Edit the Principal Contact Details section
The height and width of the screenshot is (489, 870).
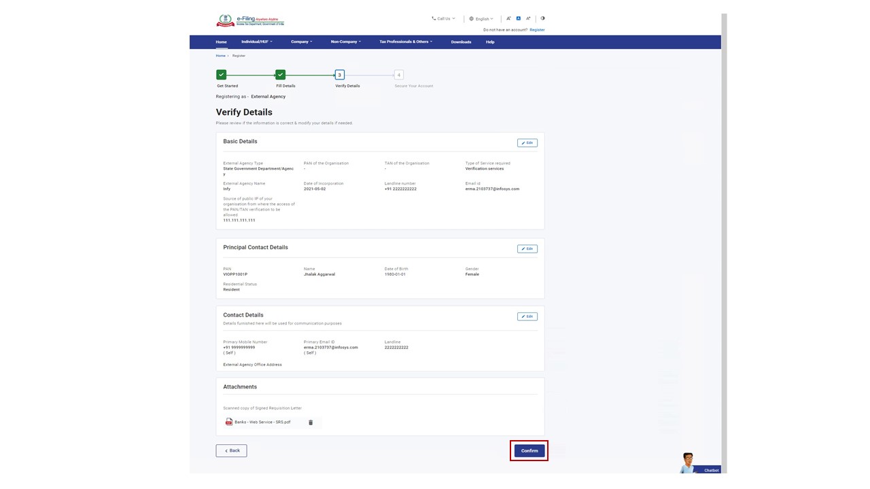(527, 249)
